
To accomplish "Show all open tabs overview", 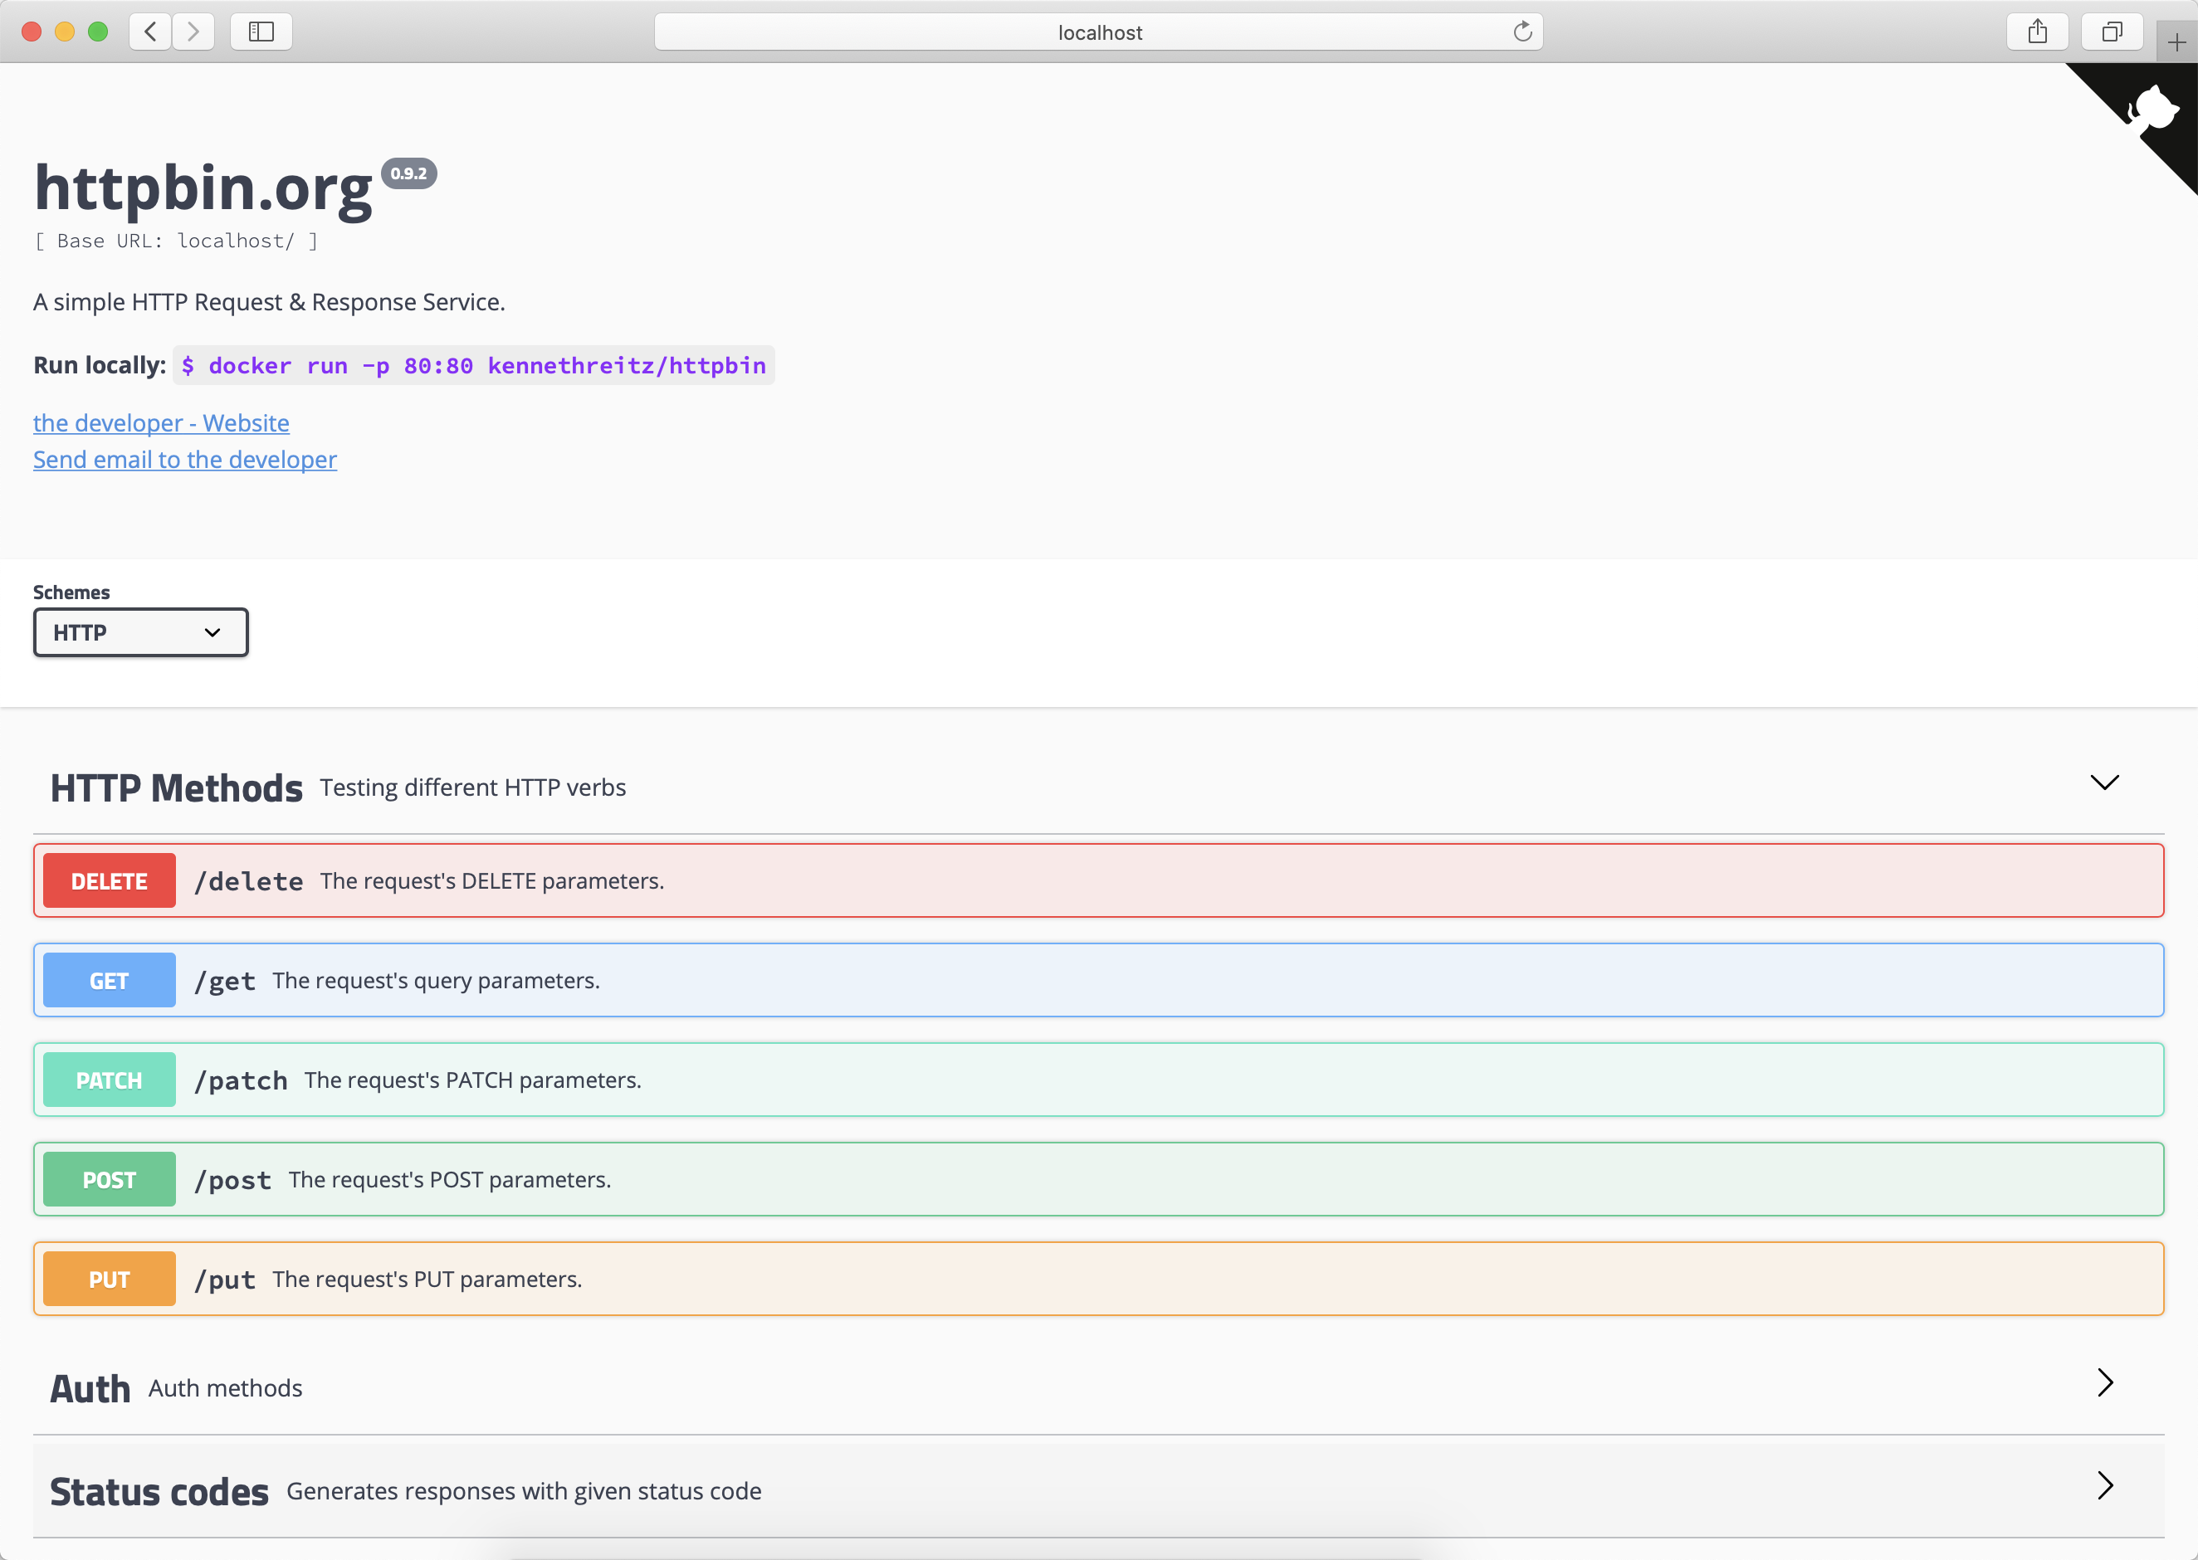I will [2112, 31].
